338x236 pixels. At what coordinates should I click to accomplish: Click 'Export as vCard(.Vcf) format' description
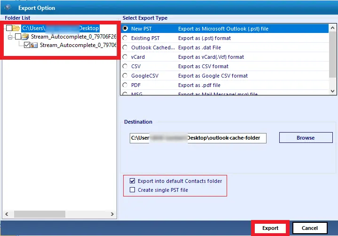tap(211, 57)
